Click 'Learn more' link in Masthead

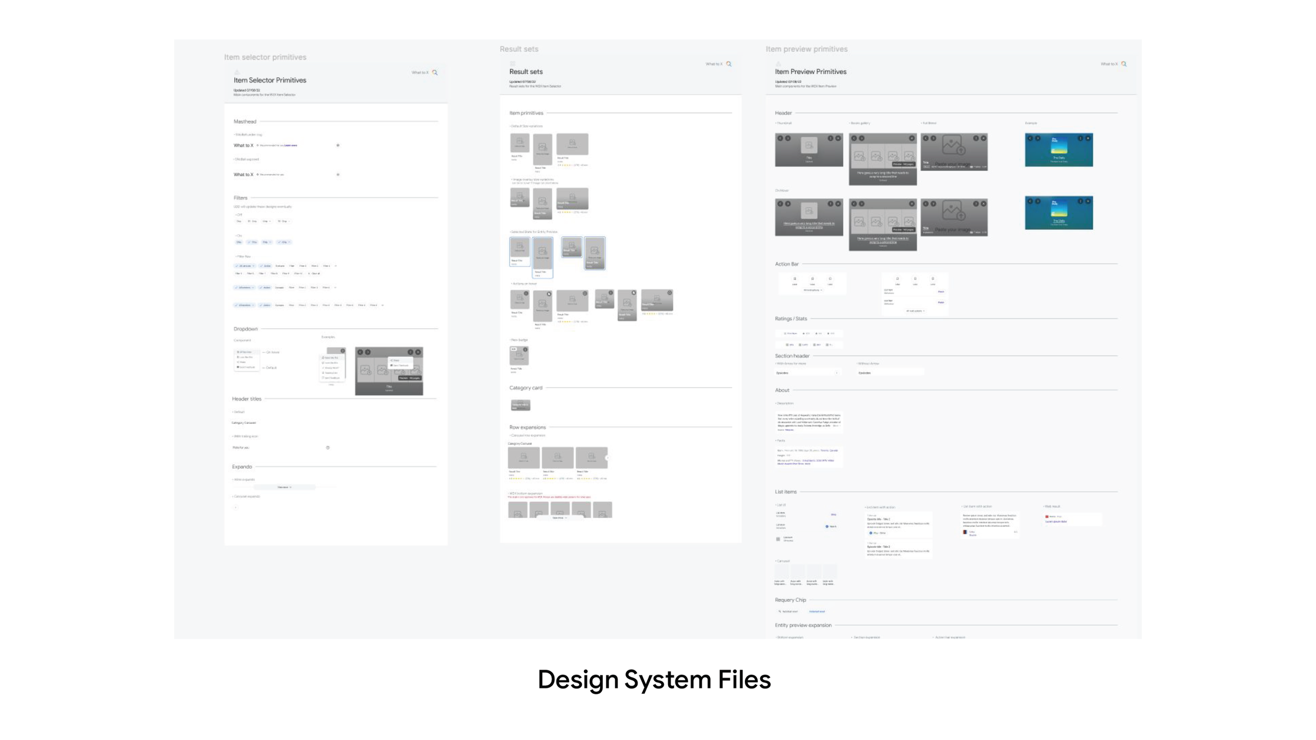click(x=291, y=146)
